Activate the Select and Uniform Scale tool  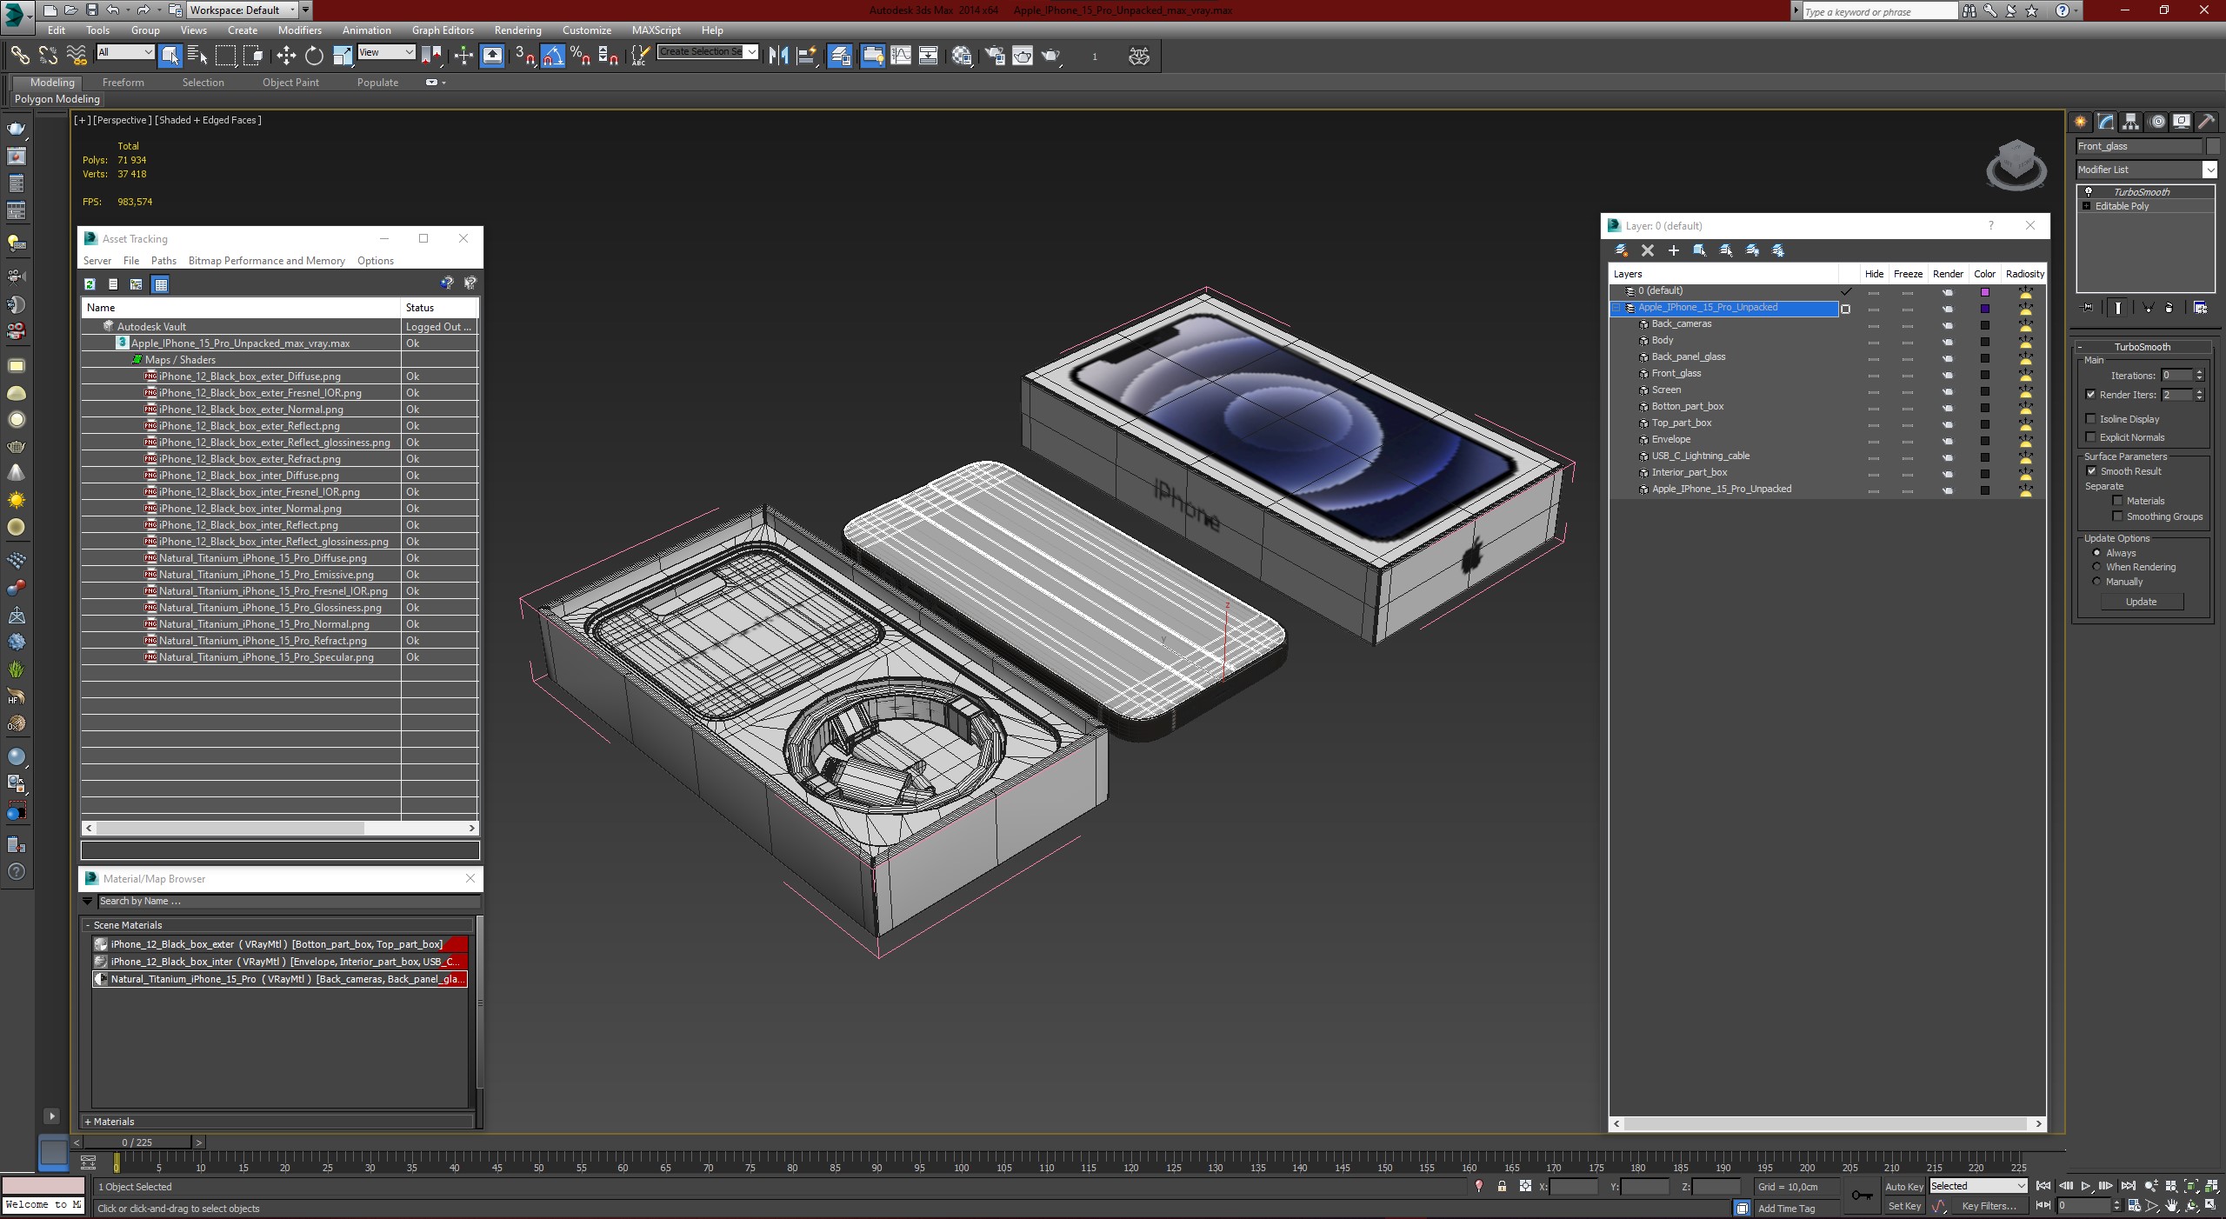click(x=343, y=56)
